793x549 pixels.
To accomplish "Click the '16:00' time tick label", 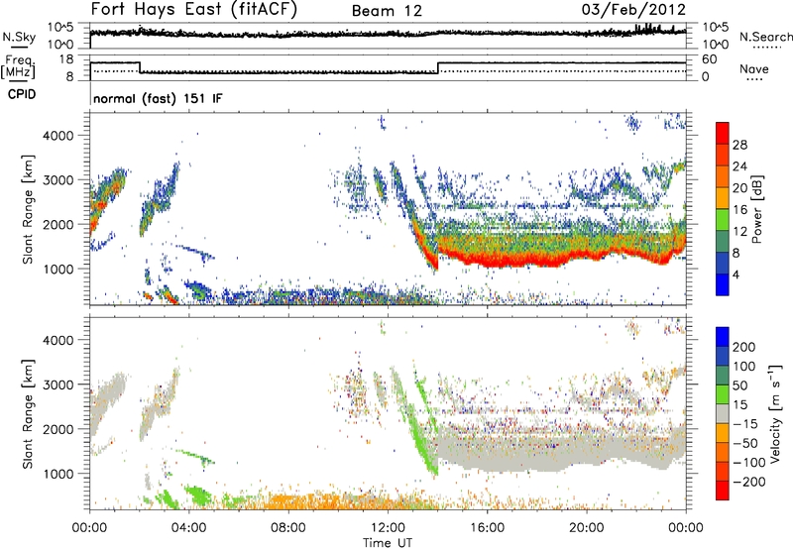I will (x=487, y=528).
